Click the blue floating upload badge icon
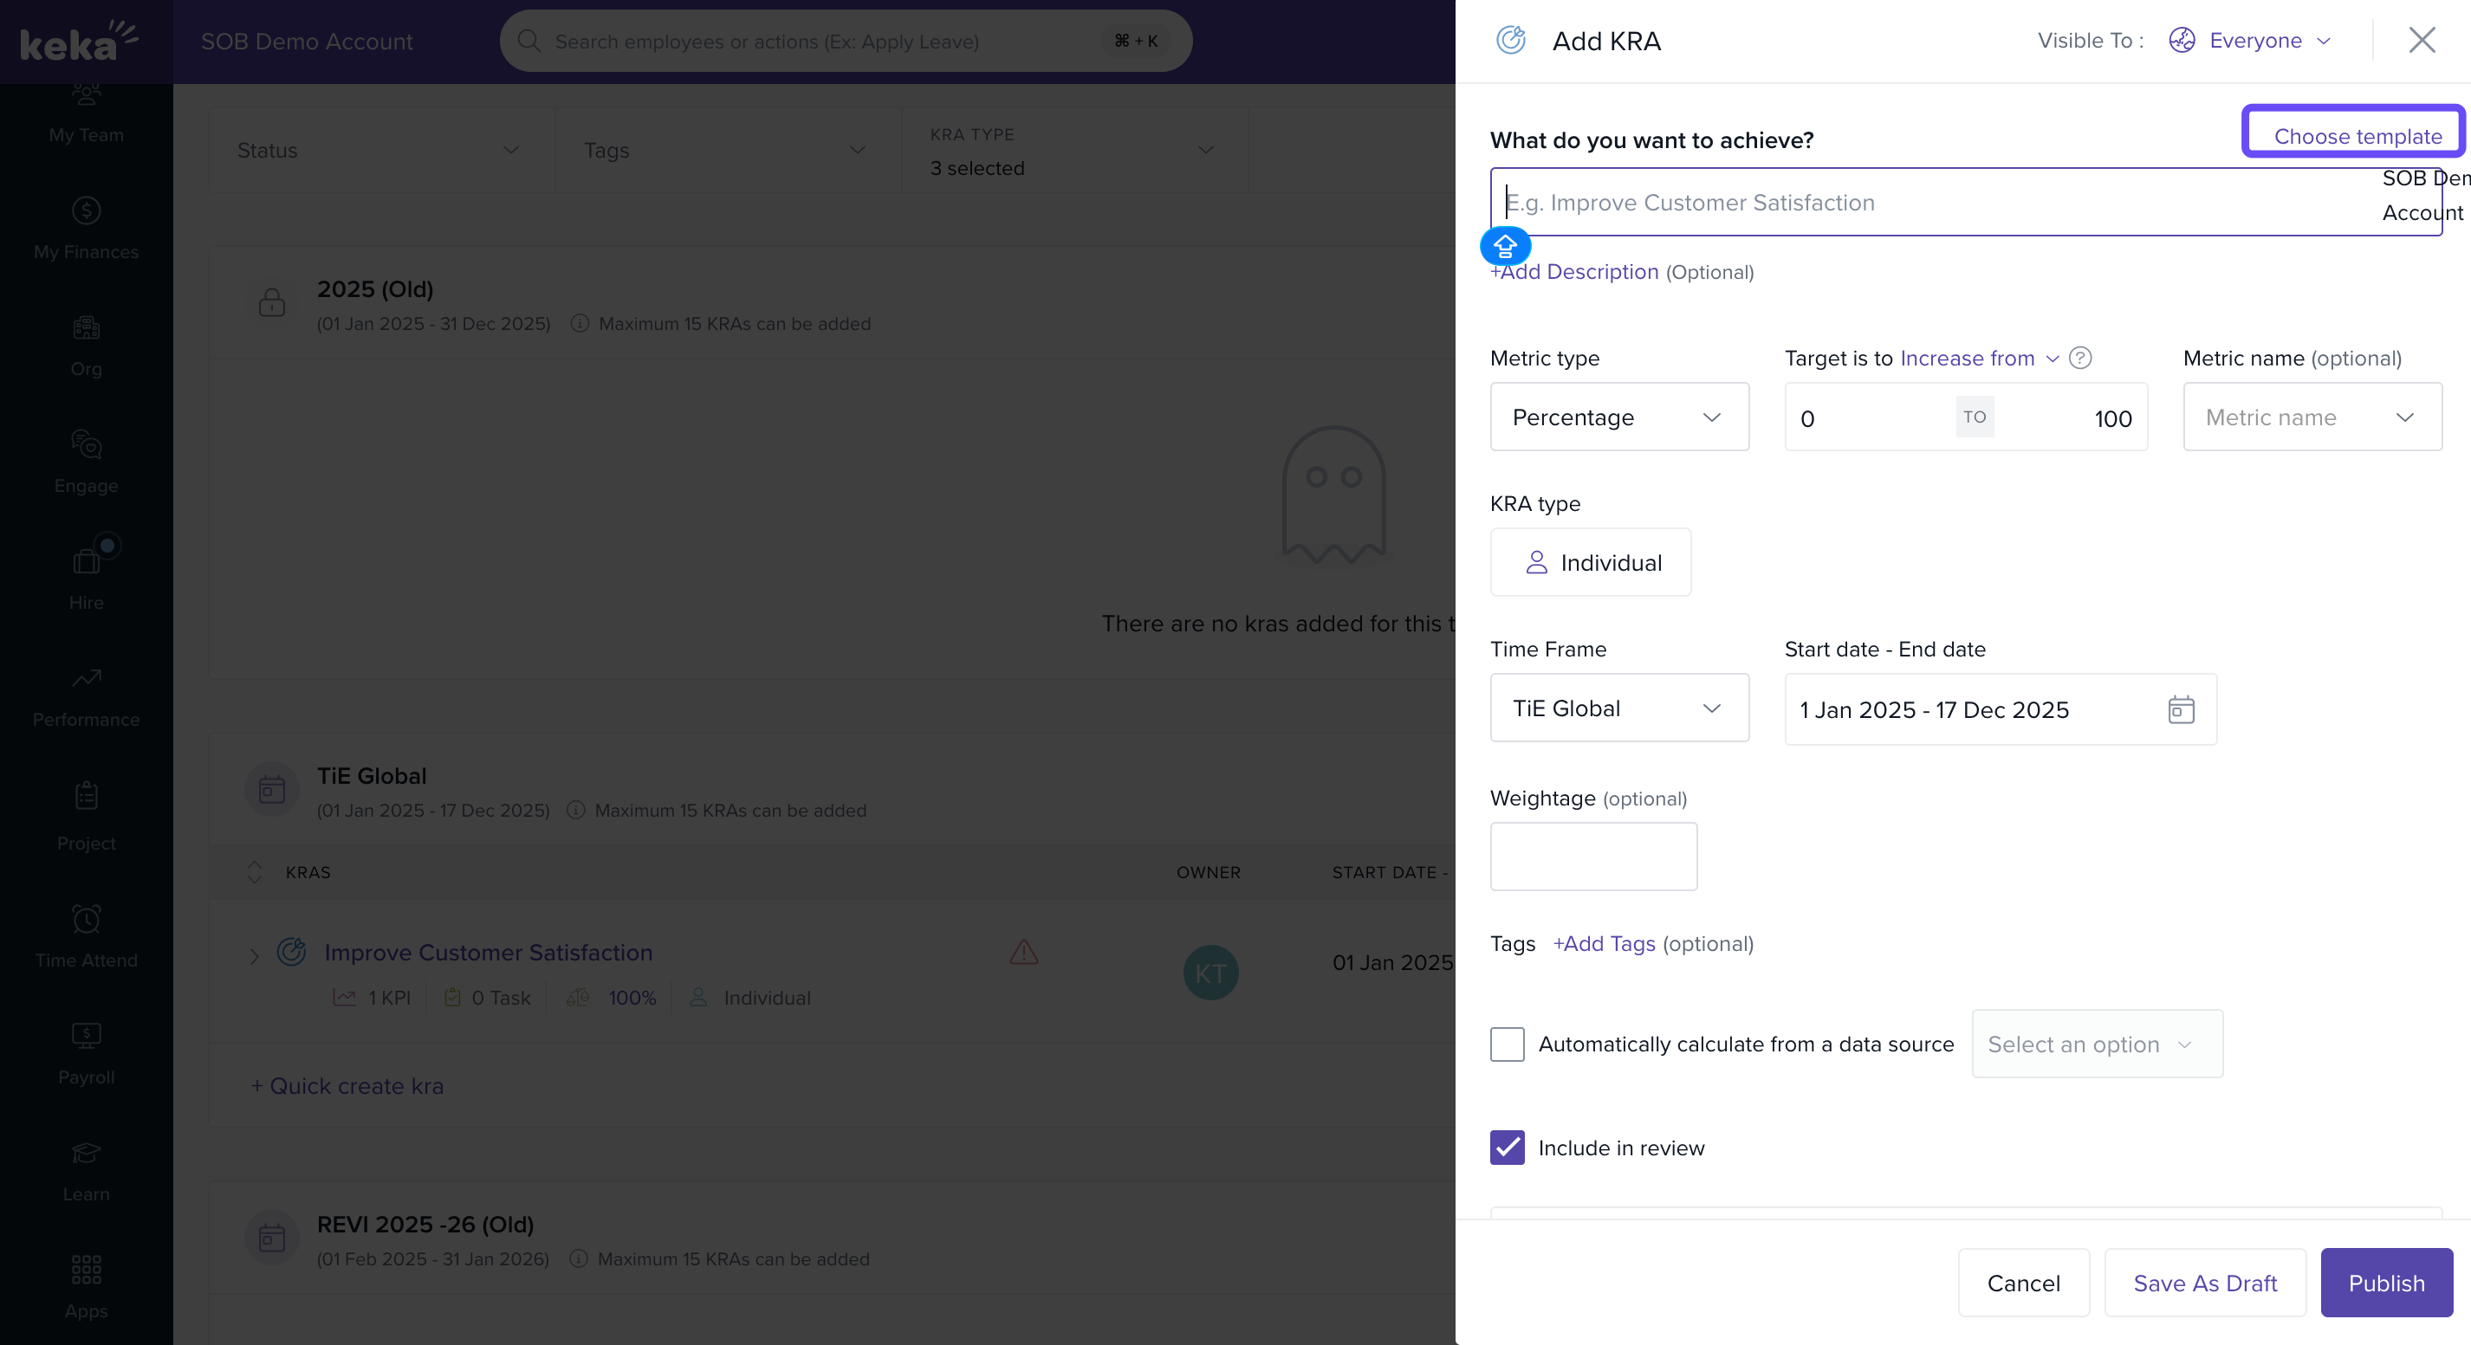The height and width of the screenshot is (1345, 2471). tap(1504, 246)
